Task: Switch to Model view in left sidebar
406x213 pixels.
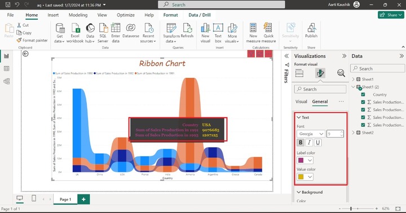Action: click(6, 81)
